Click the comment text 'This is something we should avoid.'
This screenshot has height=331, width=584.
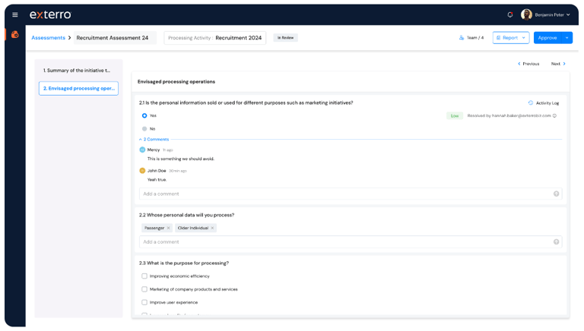click(x=181, y=159)
